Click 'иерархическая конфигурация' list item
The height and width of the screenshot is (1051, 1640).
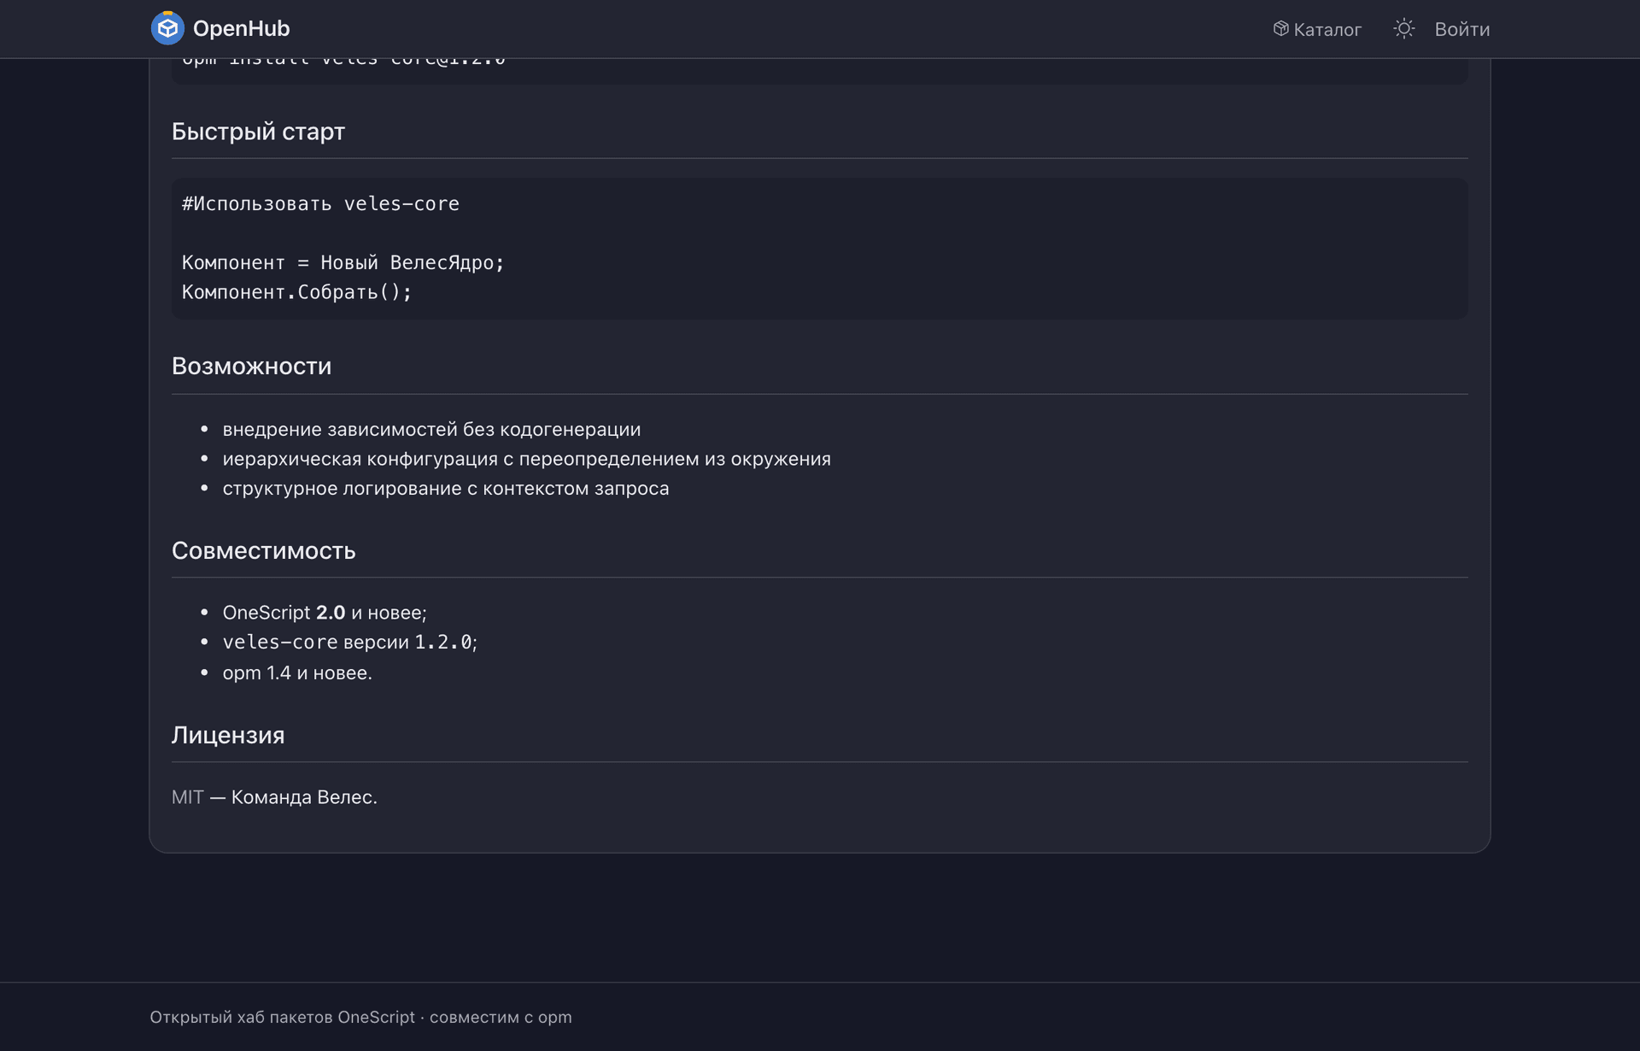click(x=526, y=459)
